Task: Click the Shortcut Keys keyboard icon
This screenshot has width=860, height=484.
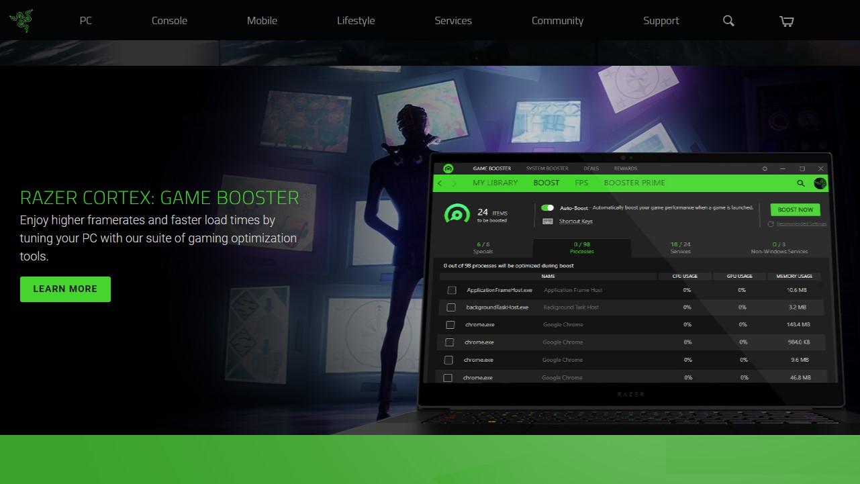Action: point(548,222)
